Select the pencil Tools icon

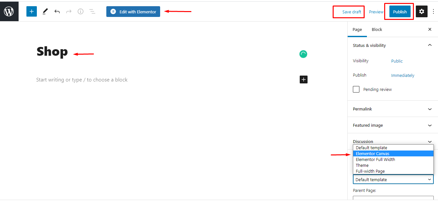[x=45, y=11]
